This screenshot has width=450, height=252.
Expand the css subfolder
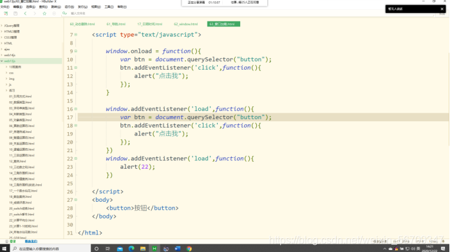pyautogui.click(x=6, y=73)
